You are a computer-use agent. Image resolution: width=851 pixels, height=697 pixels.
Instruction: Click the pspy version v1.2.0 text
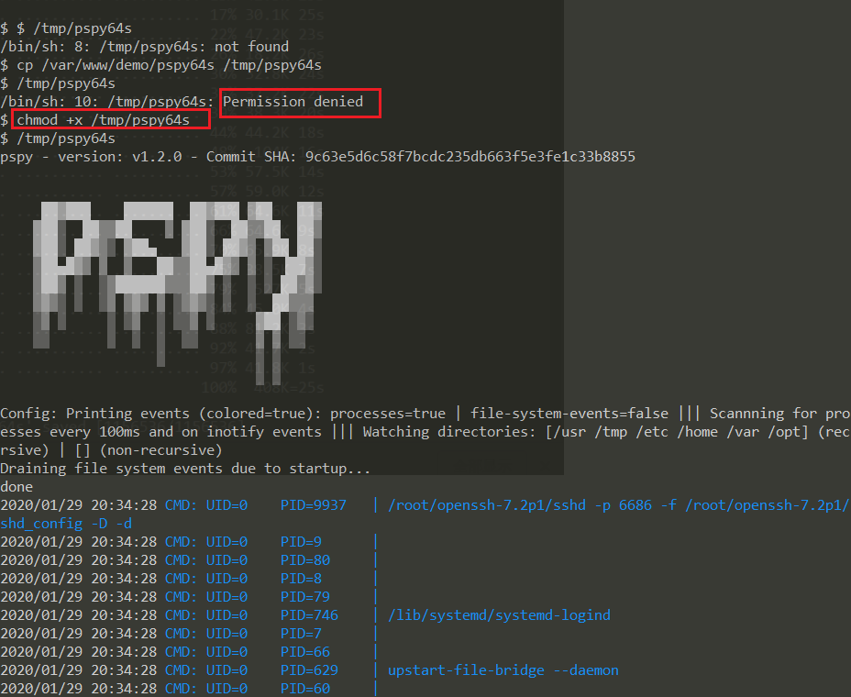point(91,157)
